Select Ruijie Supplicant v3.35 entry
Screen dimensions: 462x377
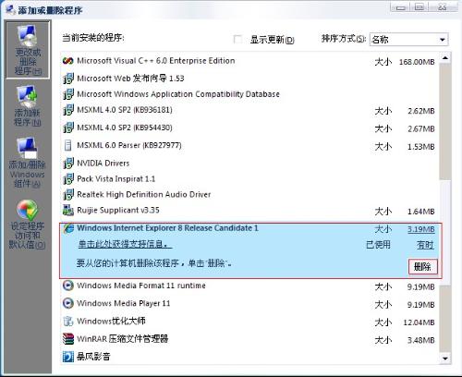118,210
